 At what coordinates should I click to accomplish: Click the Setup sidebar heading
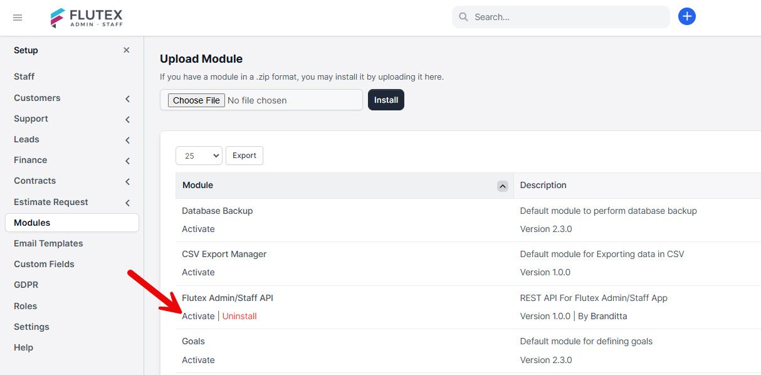click(x=26, y=50)
